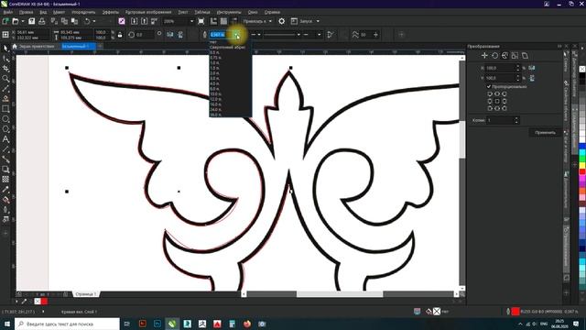Image resolution: width=586 pixels, height=330 pixels.
Task: Select the Polygon tool
Action: (5, 129)
